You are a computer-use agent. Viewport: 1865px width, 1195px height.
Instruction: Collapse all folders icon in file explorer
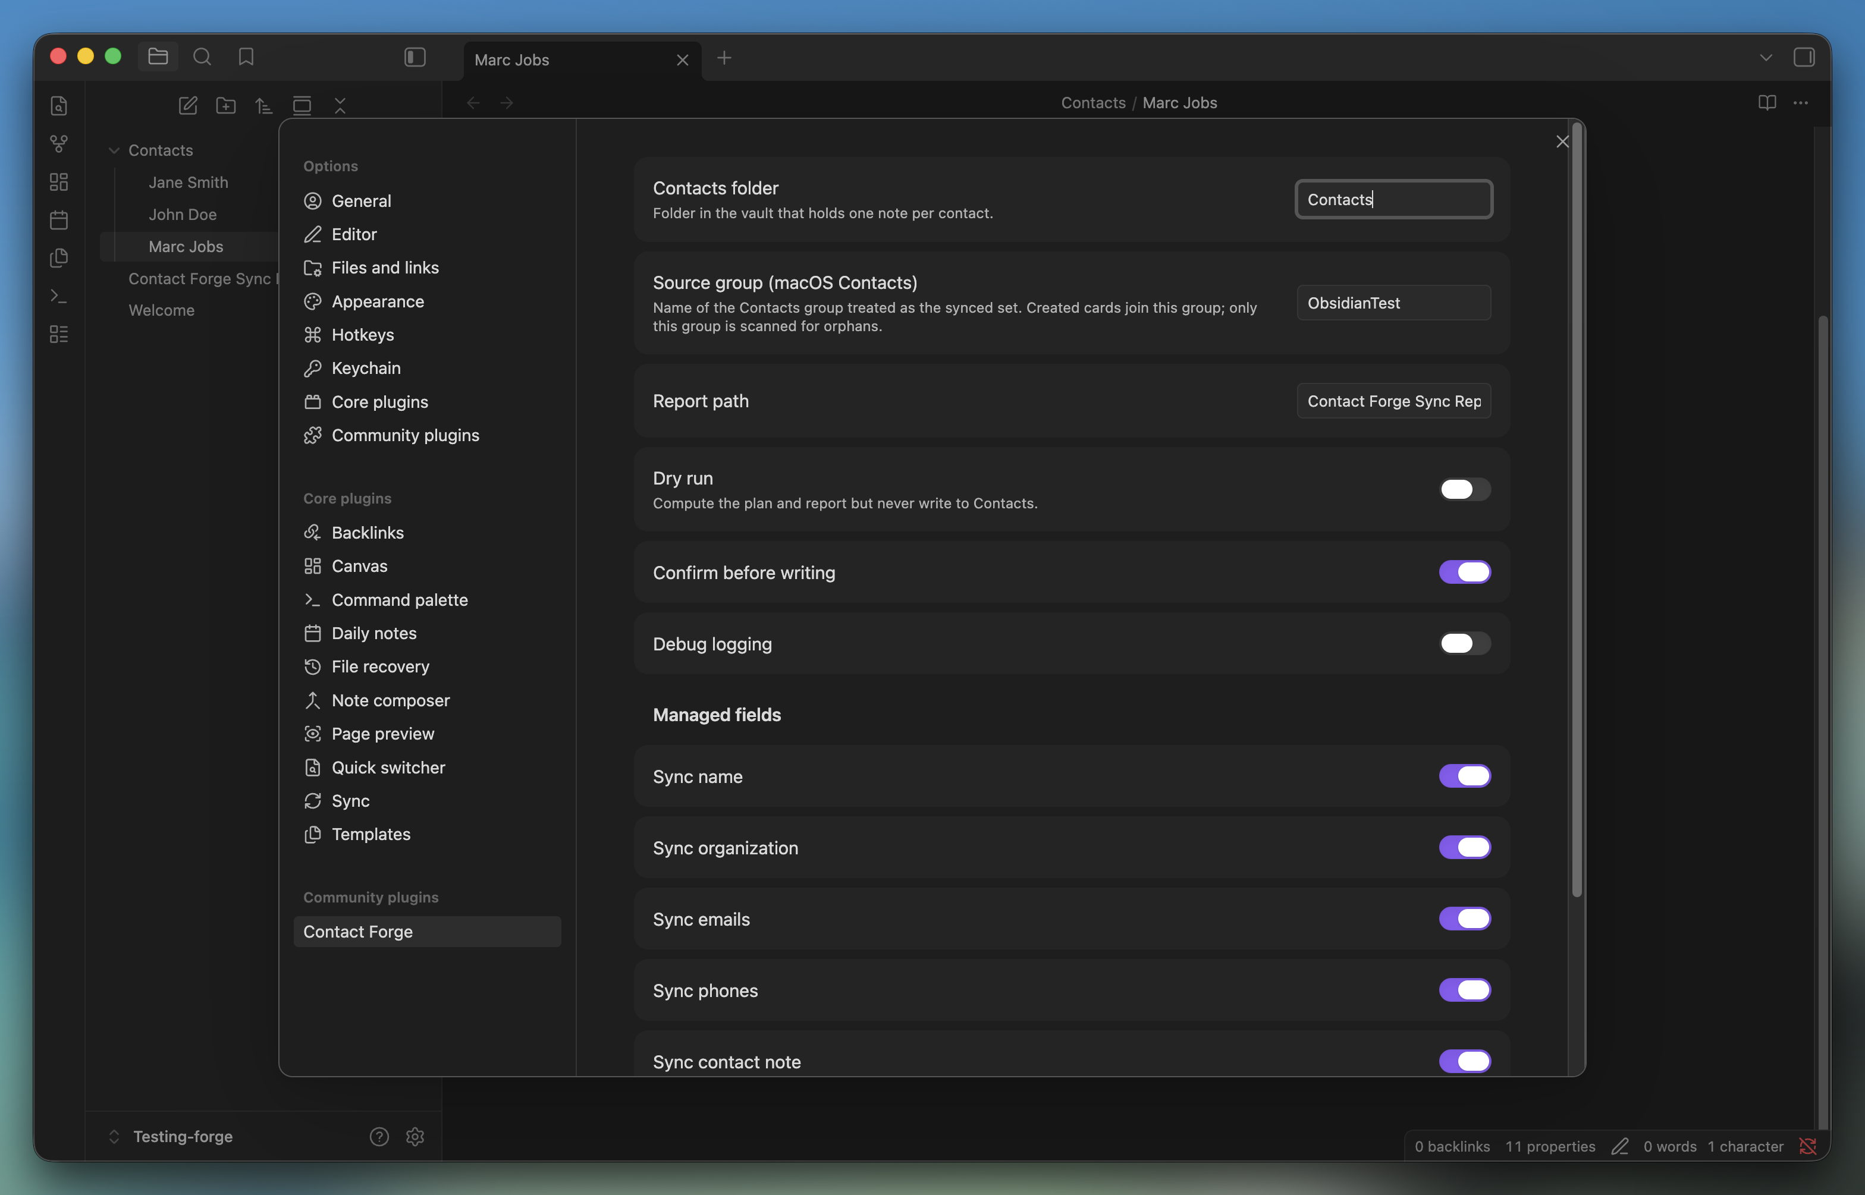click(x=340, y=106)
